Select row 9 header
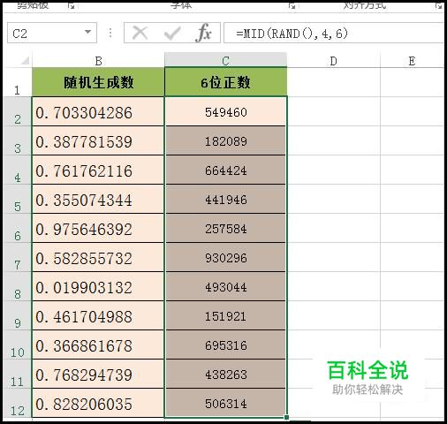This screenshot has height=424, width=447. [x=17, y=315]
